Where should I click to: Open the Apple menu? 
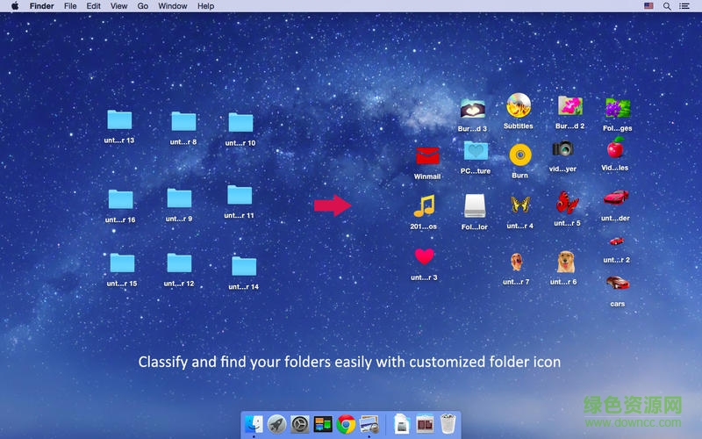pyautogui.click(x=13, y=6)
